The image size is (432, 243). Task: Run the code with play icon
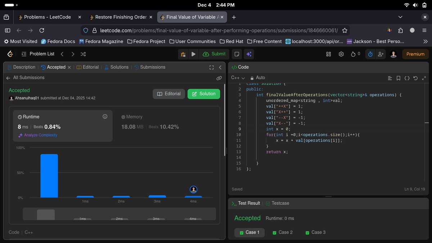[x=193, y=54]
